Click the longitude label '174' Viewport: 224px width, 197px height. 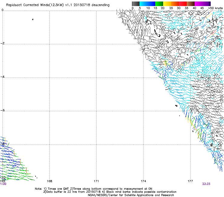[x=143, y=181]
